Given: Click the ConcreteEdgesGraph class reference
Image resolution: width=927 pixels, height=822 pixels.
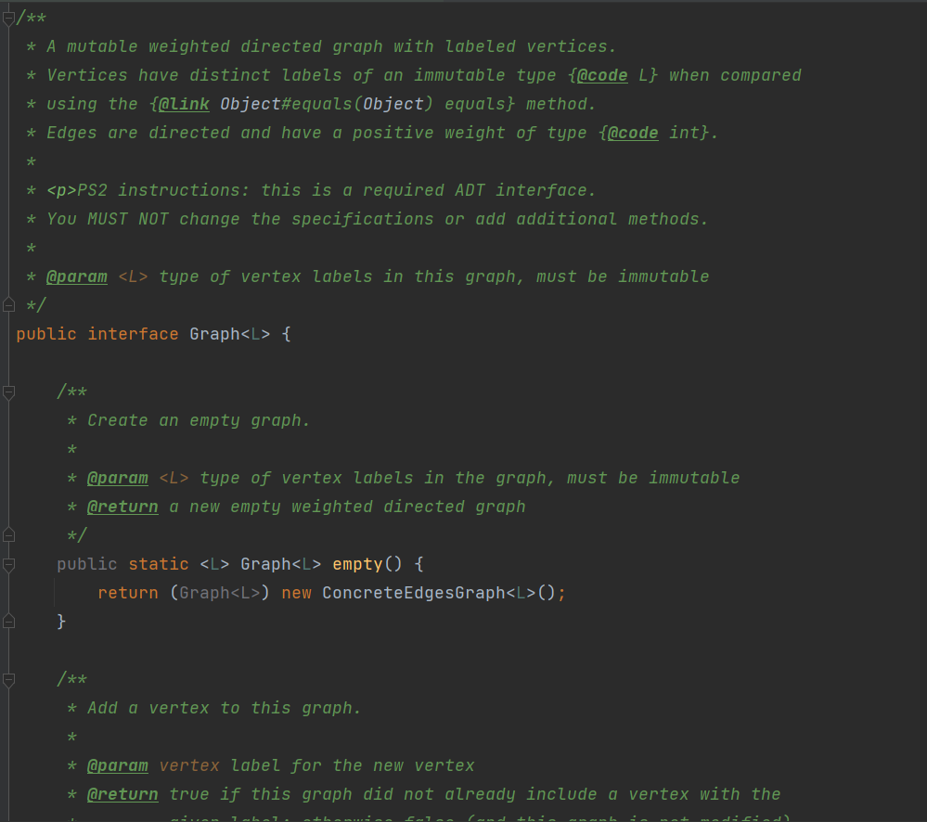Looking at the screenshot, I should (x=413, y=593).
